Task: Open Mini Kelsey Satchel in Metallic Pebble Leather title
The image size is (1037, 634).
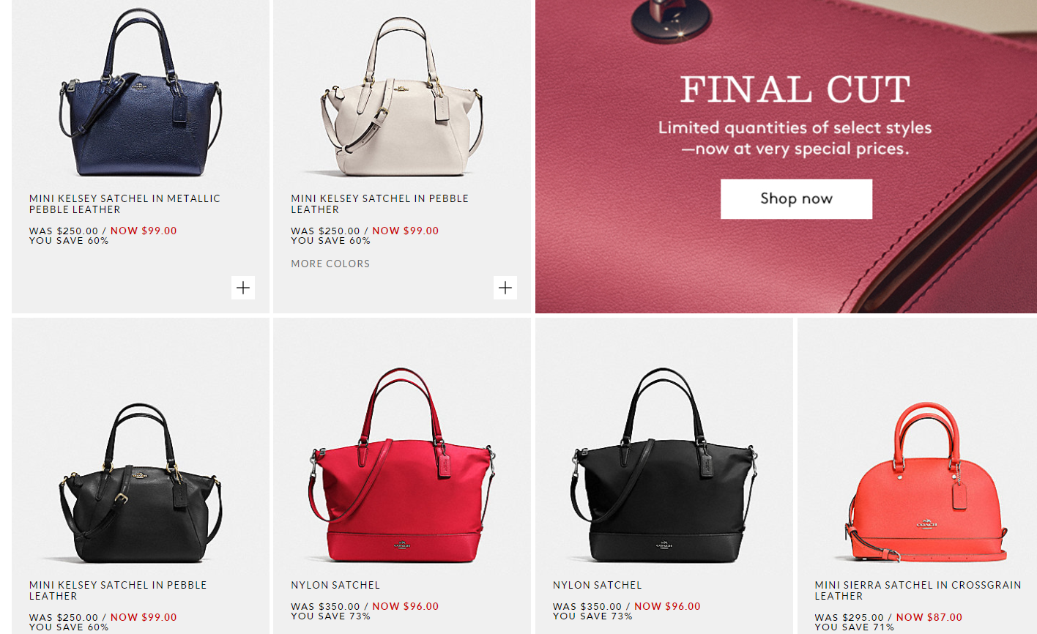Action: click(x=124, y=204)
